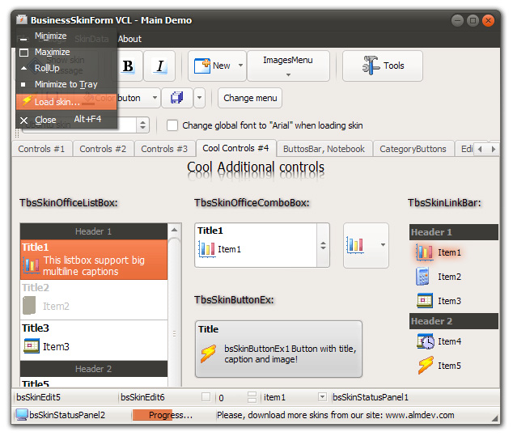Select Title1 item in office listbox
The width and height of the screenshot is (513, 436).
click(94, 260)
